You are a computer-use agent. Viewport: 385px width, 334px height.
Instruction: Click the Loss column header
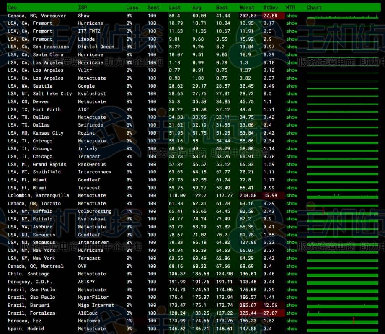(x=132, y=8)
